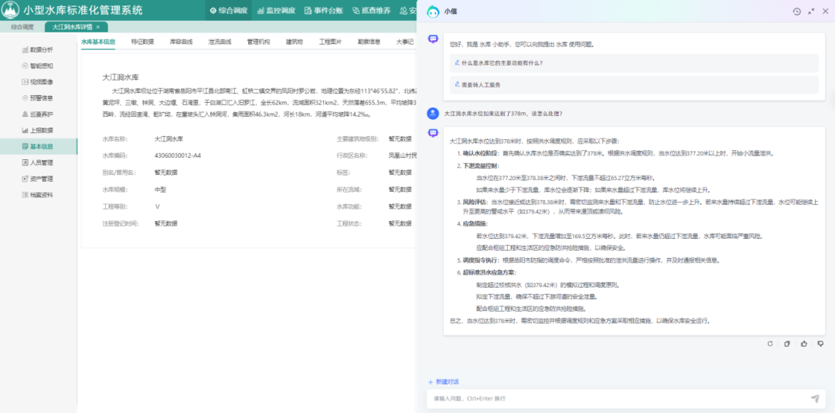Open 资产管理 in the sidebar

[37, 179]
